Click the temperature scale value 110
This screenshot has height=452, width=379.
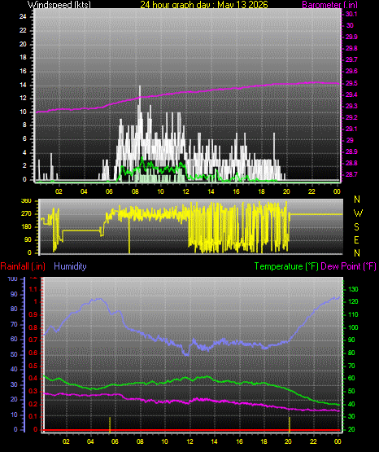pyautogui.click(x=353, y=314)
